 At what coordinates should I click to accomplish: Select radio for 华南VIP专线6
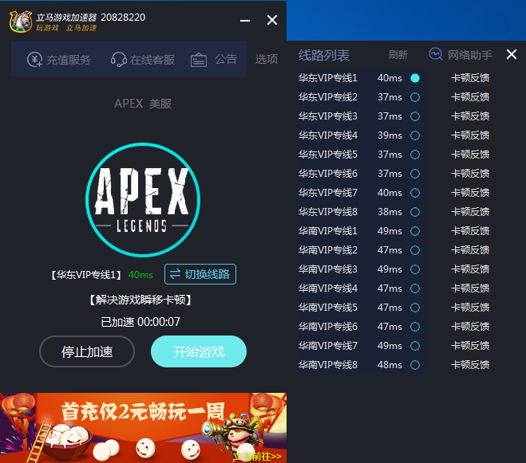point(415,326)
